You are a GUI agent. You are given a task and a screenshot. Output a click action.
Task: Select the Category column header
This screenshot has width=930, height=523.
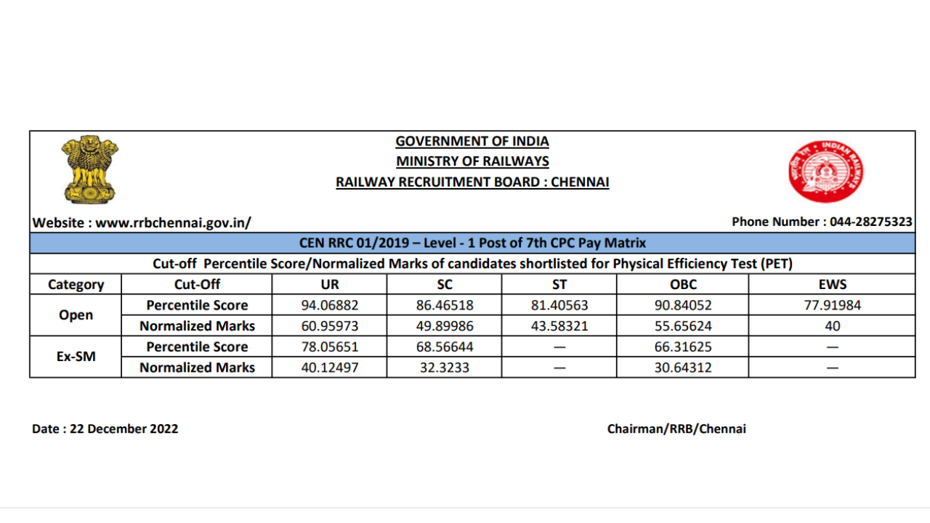coord(76,285)
